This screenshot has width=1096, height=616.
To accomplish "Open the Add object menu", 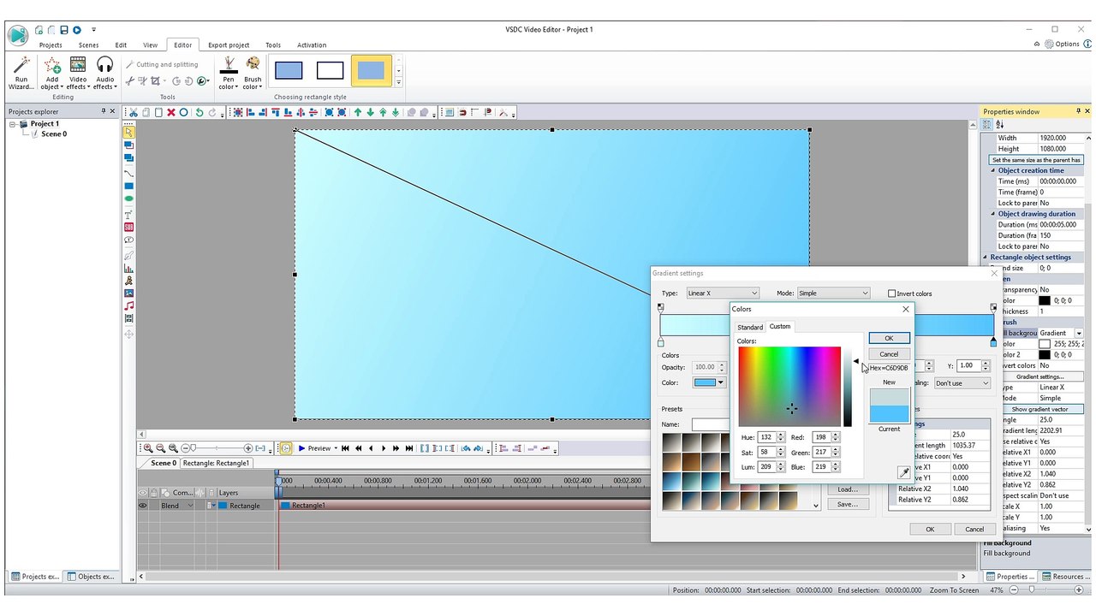I will pos(52,73).
